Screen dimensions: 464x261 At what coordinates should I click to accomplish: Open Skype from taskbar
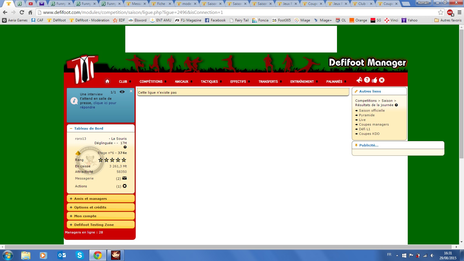point(79,255)
